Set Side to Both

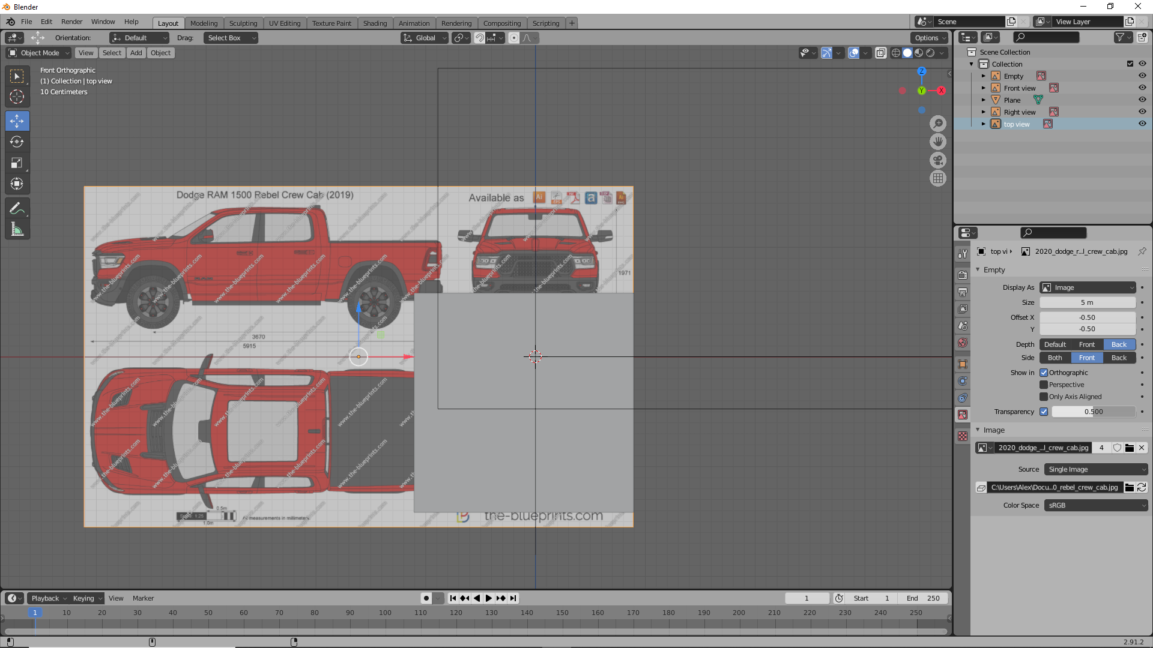[1055, 358]
